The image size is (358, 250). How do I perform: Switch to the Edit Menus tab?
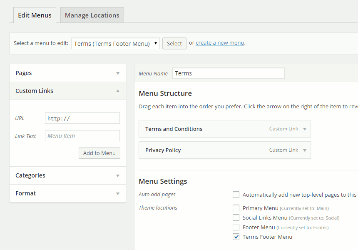point(35,15)
